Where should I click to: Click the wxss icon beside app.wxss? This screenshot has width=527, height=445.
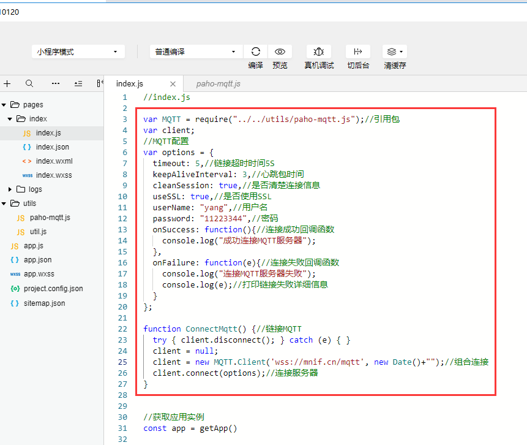15,275
